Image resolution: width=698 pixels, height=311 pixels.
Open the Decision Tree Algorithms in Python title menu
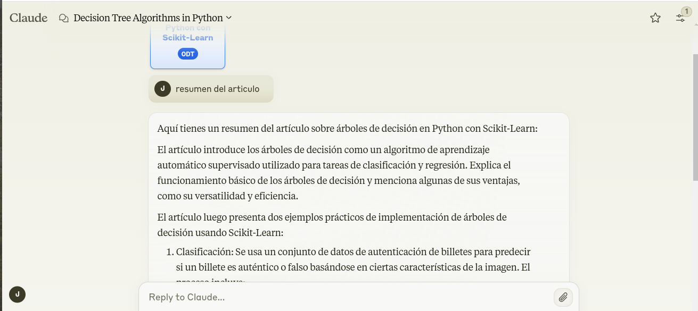[148, 18]
